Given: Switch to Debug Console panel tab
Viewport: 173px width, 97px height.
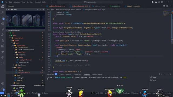Looking at the screenshot, I should pos(97,74).
